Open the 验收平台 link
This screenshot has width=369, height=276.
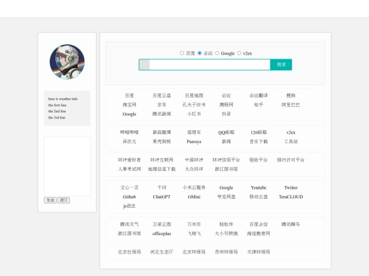(x=258, y=160)
